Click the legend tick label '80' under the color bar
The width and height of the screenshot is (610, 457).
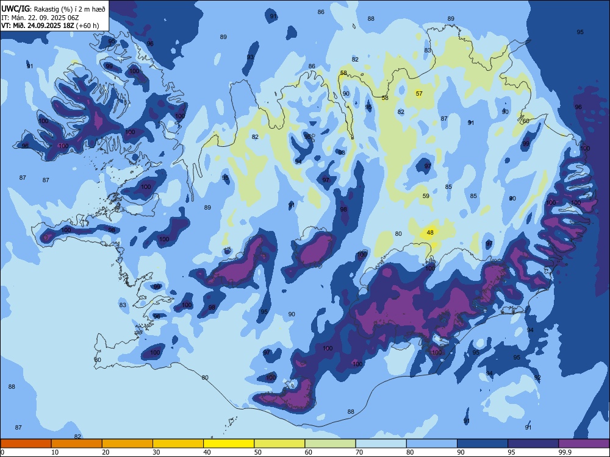[x=410, y=452]
